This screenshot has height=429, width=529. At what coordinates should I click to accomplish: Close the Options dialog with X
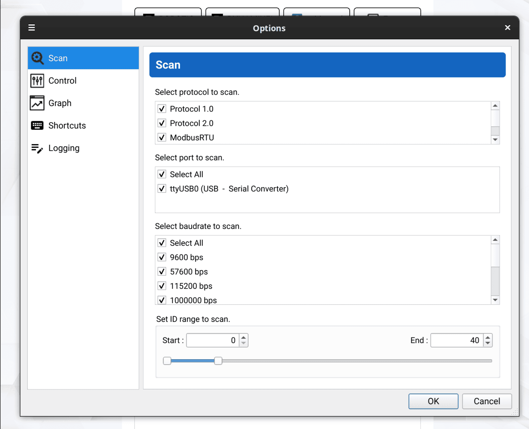508,27
